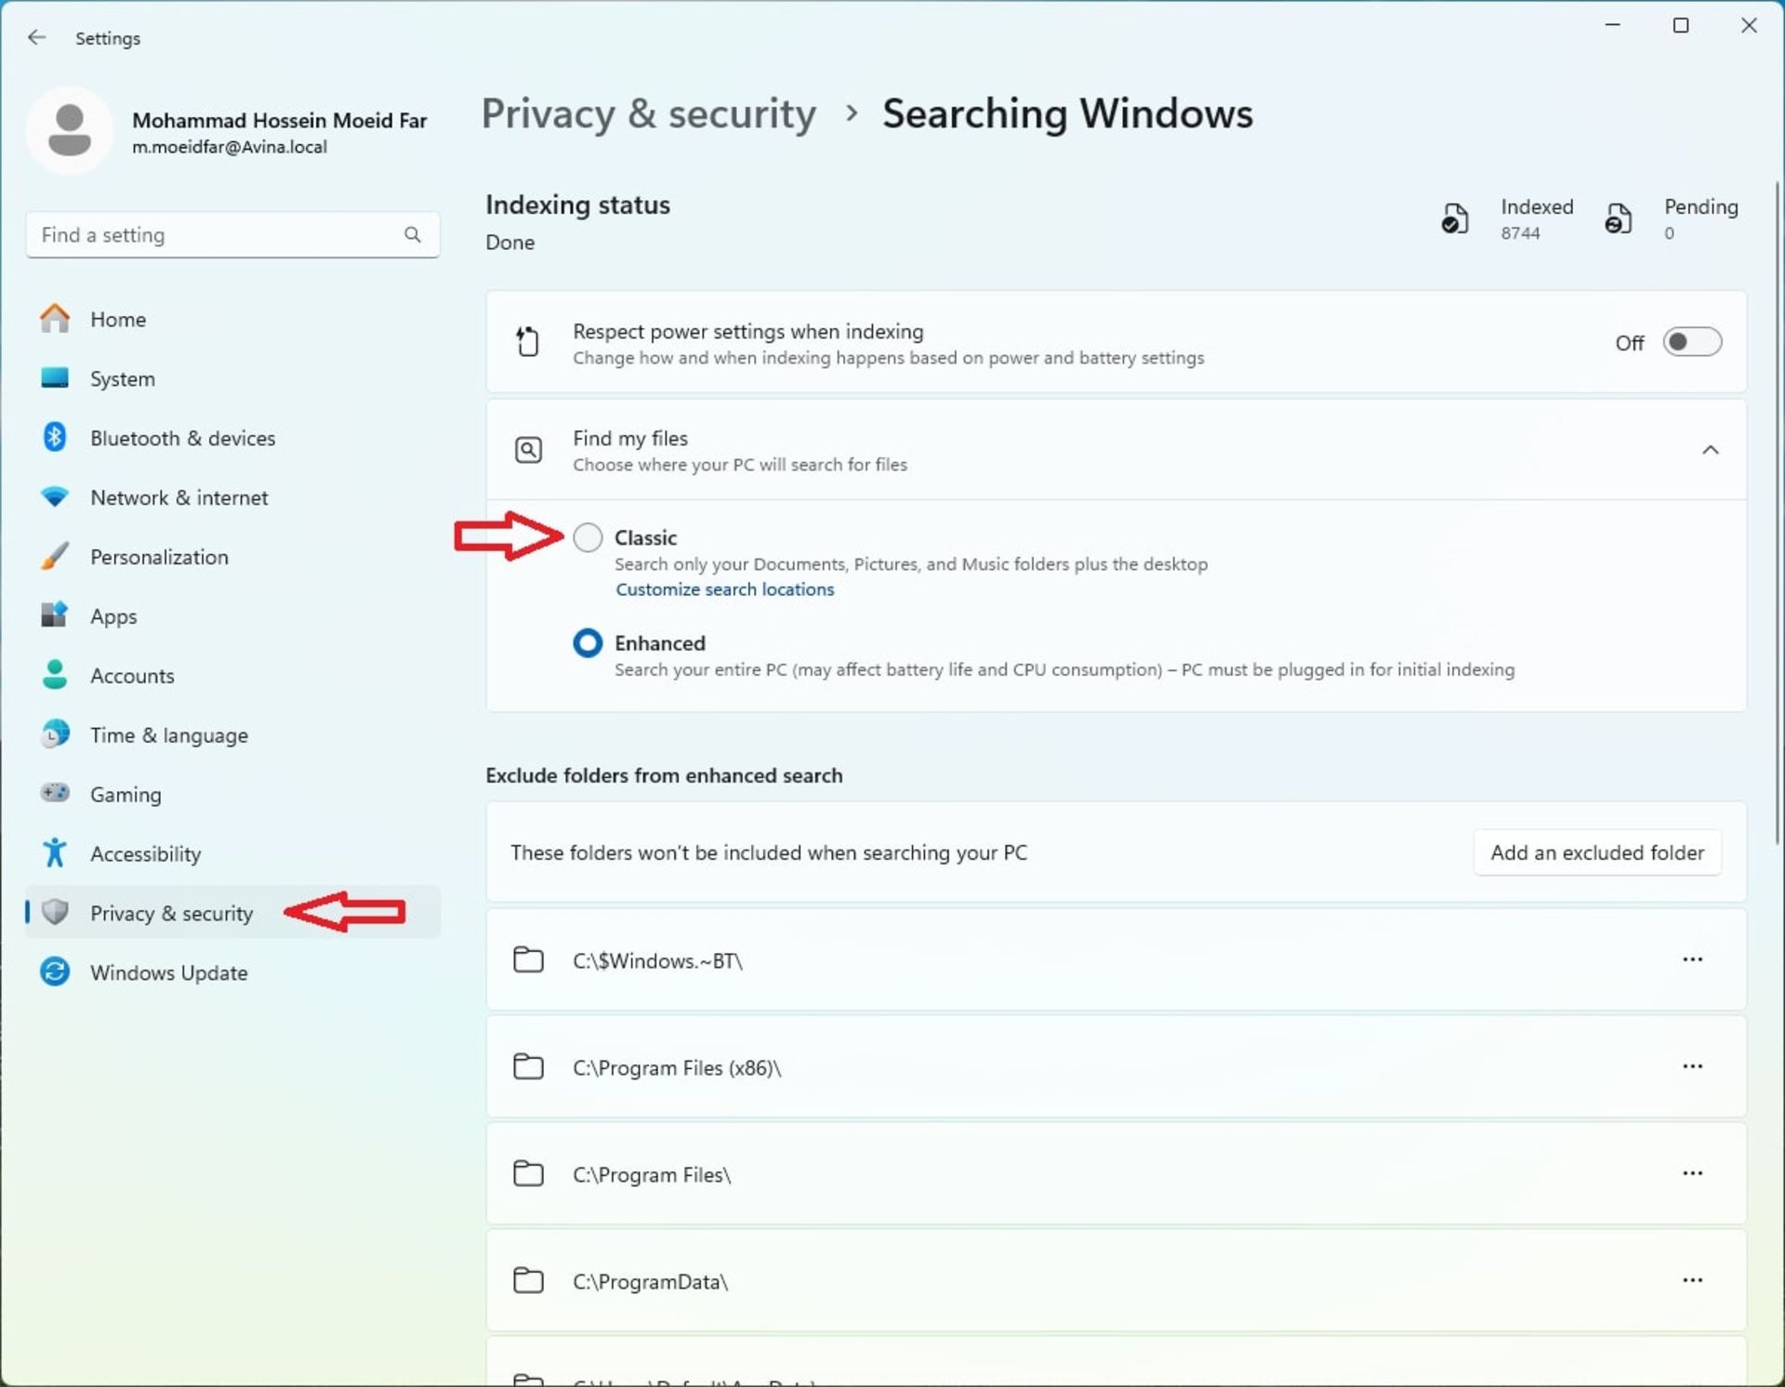Open Windows Update page
Screen dimensions: 1785x1387
(232, 972)
